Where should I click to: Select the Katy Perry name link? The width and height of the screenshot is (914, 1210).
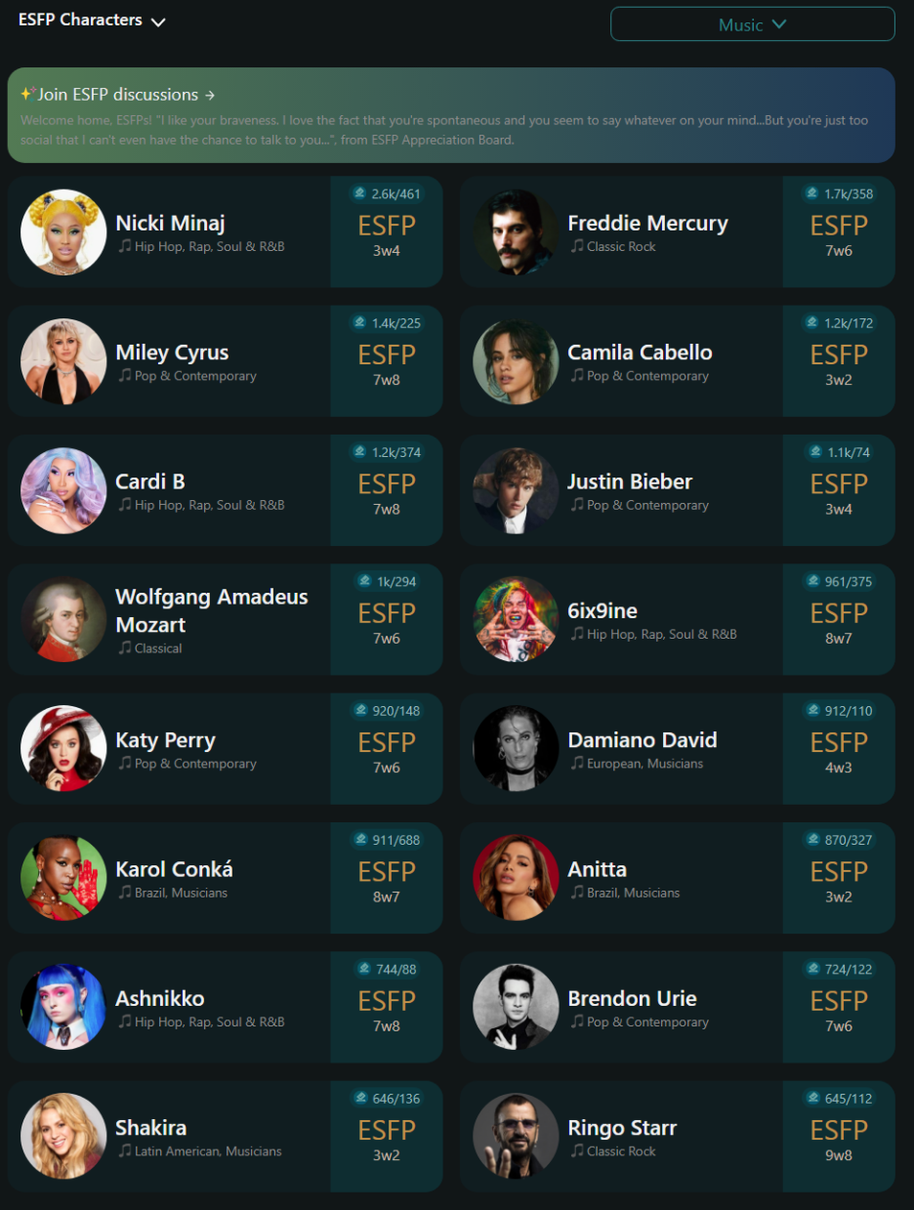[165, 740]
